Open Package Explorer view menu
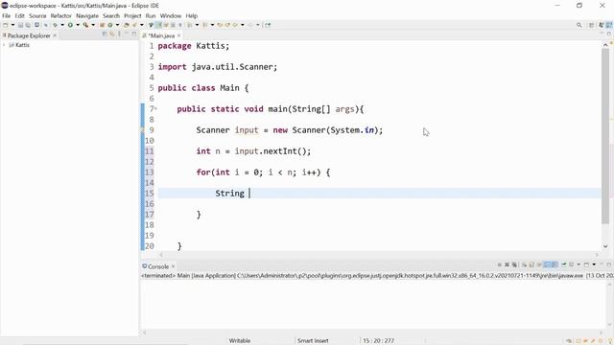 click(x=119, y=34)
